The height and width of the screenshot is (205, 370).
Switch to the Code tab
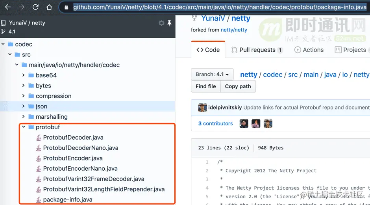click(208, 50)
